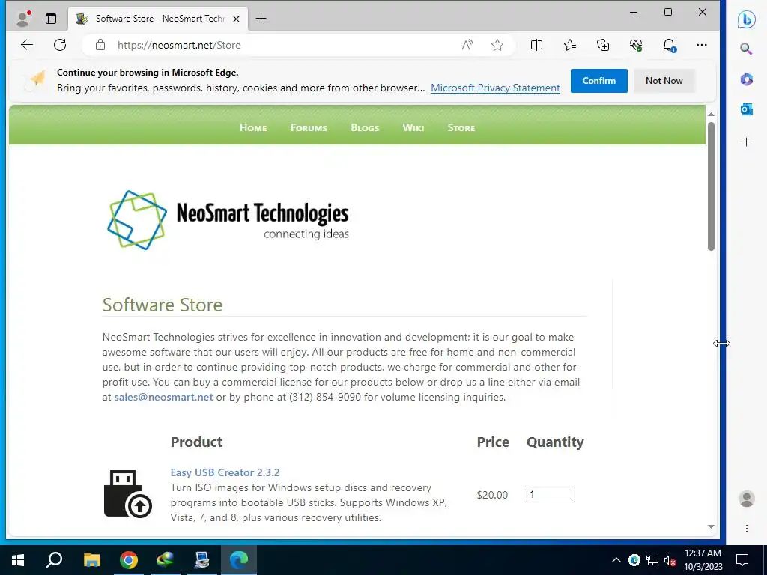Activate the Read aloud icon
Image resolution: width=767 pixels, height=575 pixels.
[467, 45]
